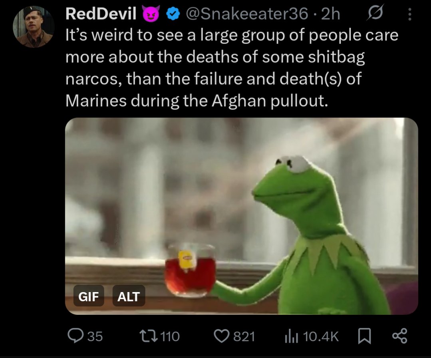Image resolution: width=431 pixels, height=358 pixels.
Task: Play the Kermit sipping tea GIF
Action: pyautogui.click(x=241, y=216)
